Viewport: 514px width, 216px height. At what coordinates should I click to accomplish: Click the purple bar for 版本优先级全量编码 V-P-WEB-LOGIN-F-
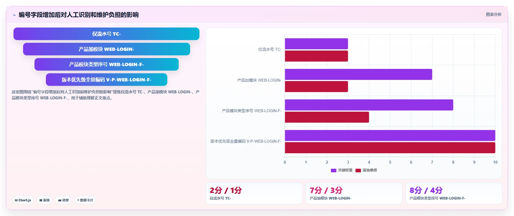(390, 135)
